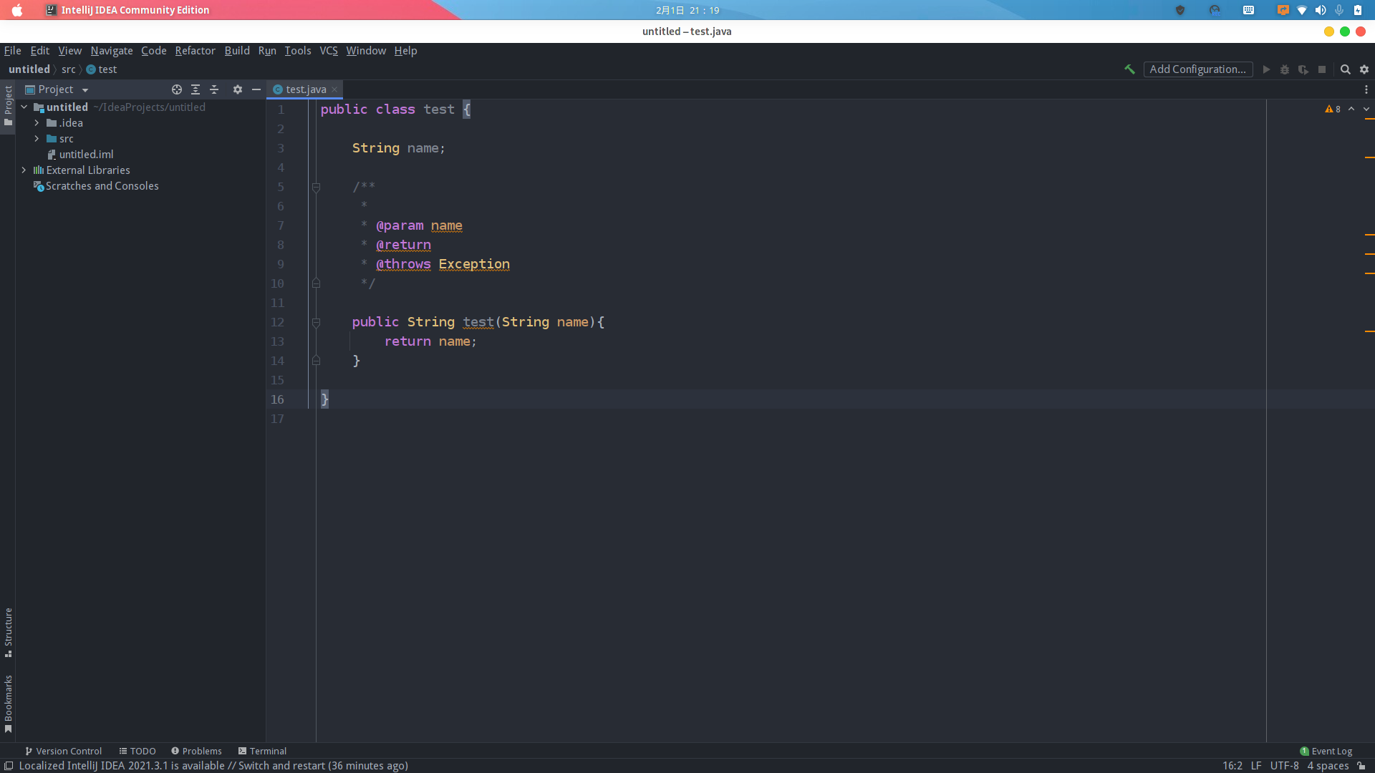Screen dimensions: 1375x773
Task: Close the test.java editor tab
Action: (334, 89)
